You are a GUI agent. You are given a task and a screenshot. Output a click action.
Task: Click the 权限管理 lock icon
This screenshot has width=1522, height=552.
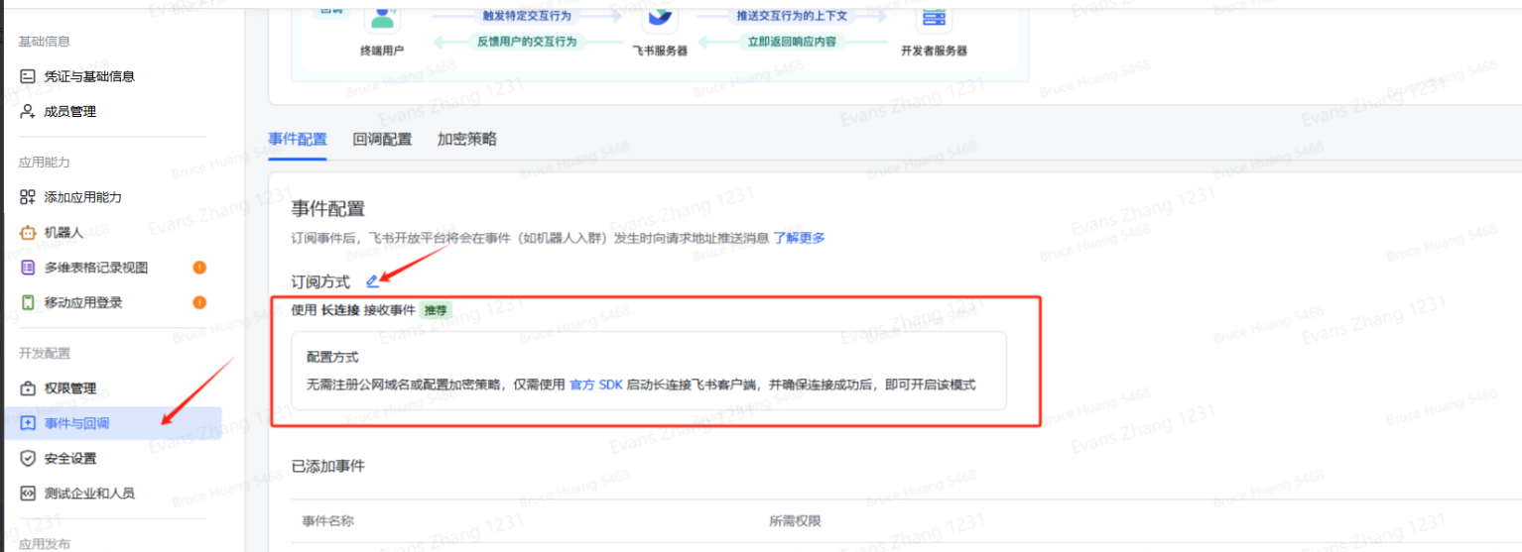28,388
